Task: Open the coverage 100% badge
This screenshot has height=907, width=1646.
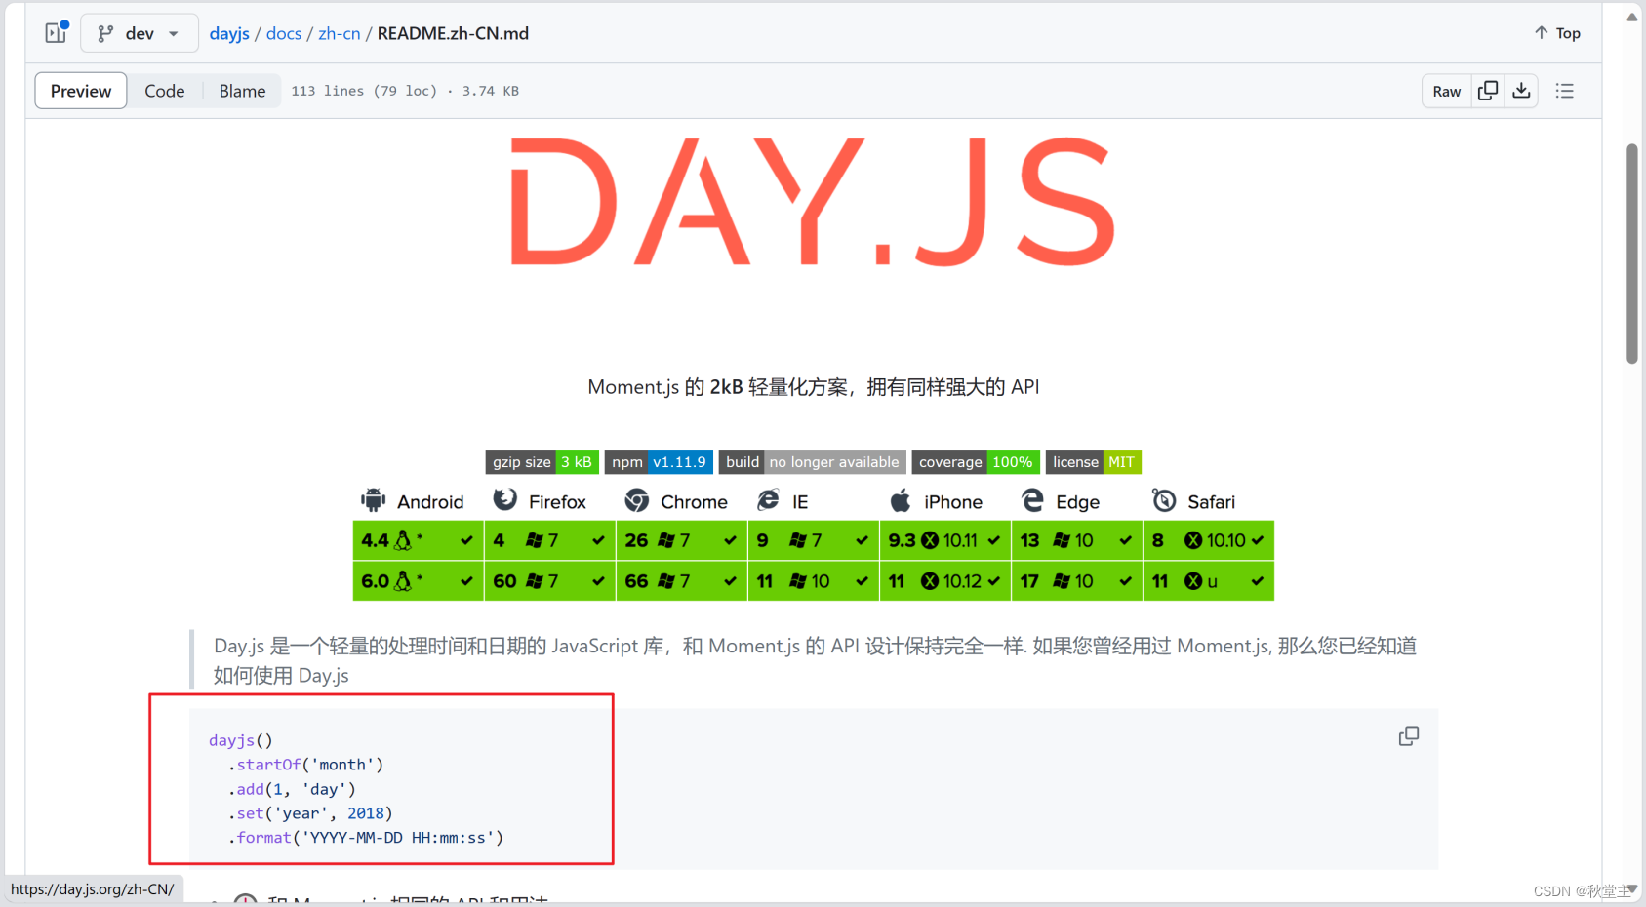Action: pos(976,462)
